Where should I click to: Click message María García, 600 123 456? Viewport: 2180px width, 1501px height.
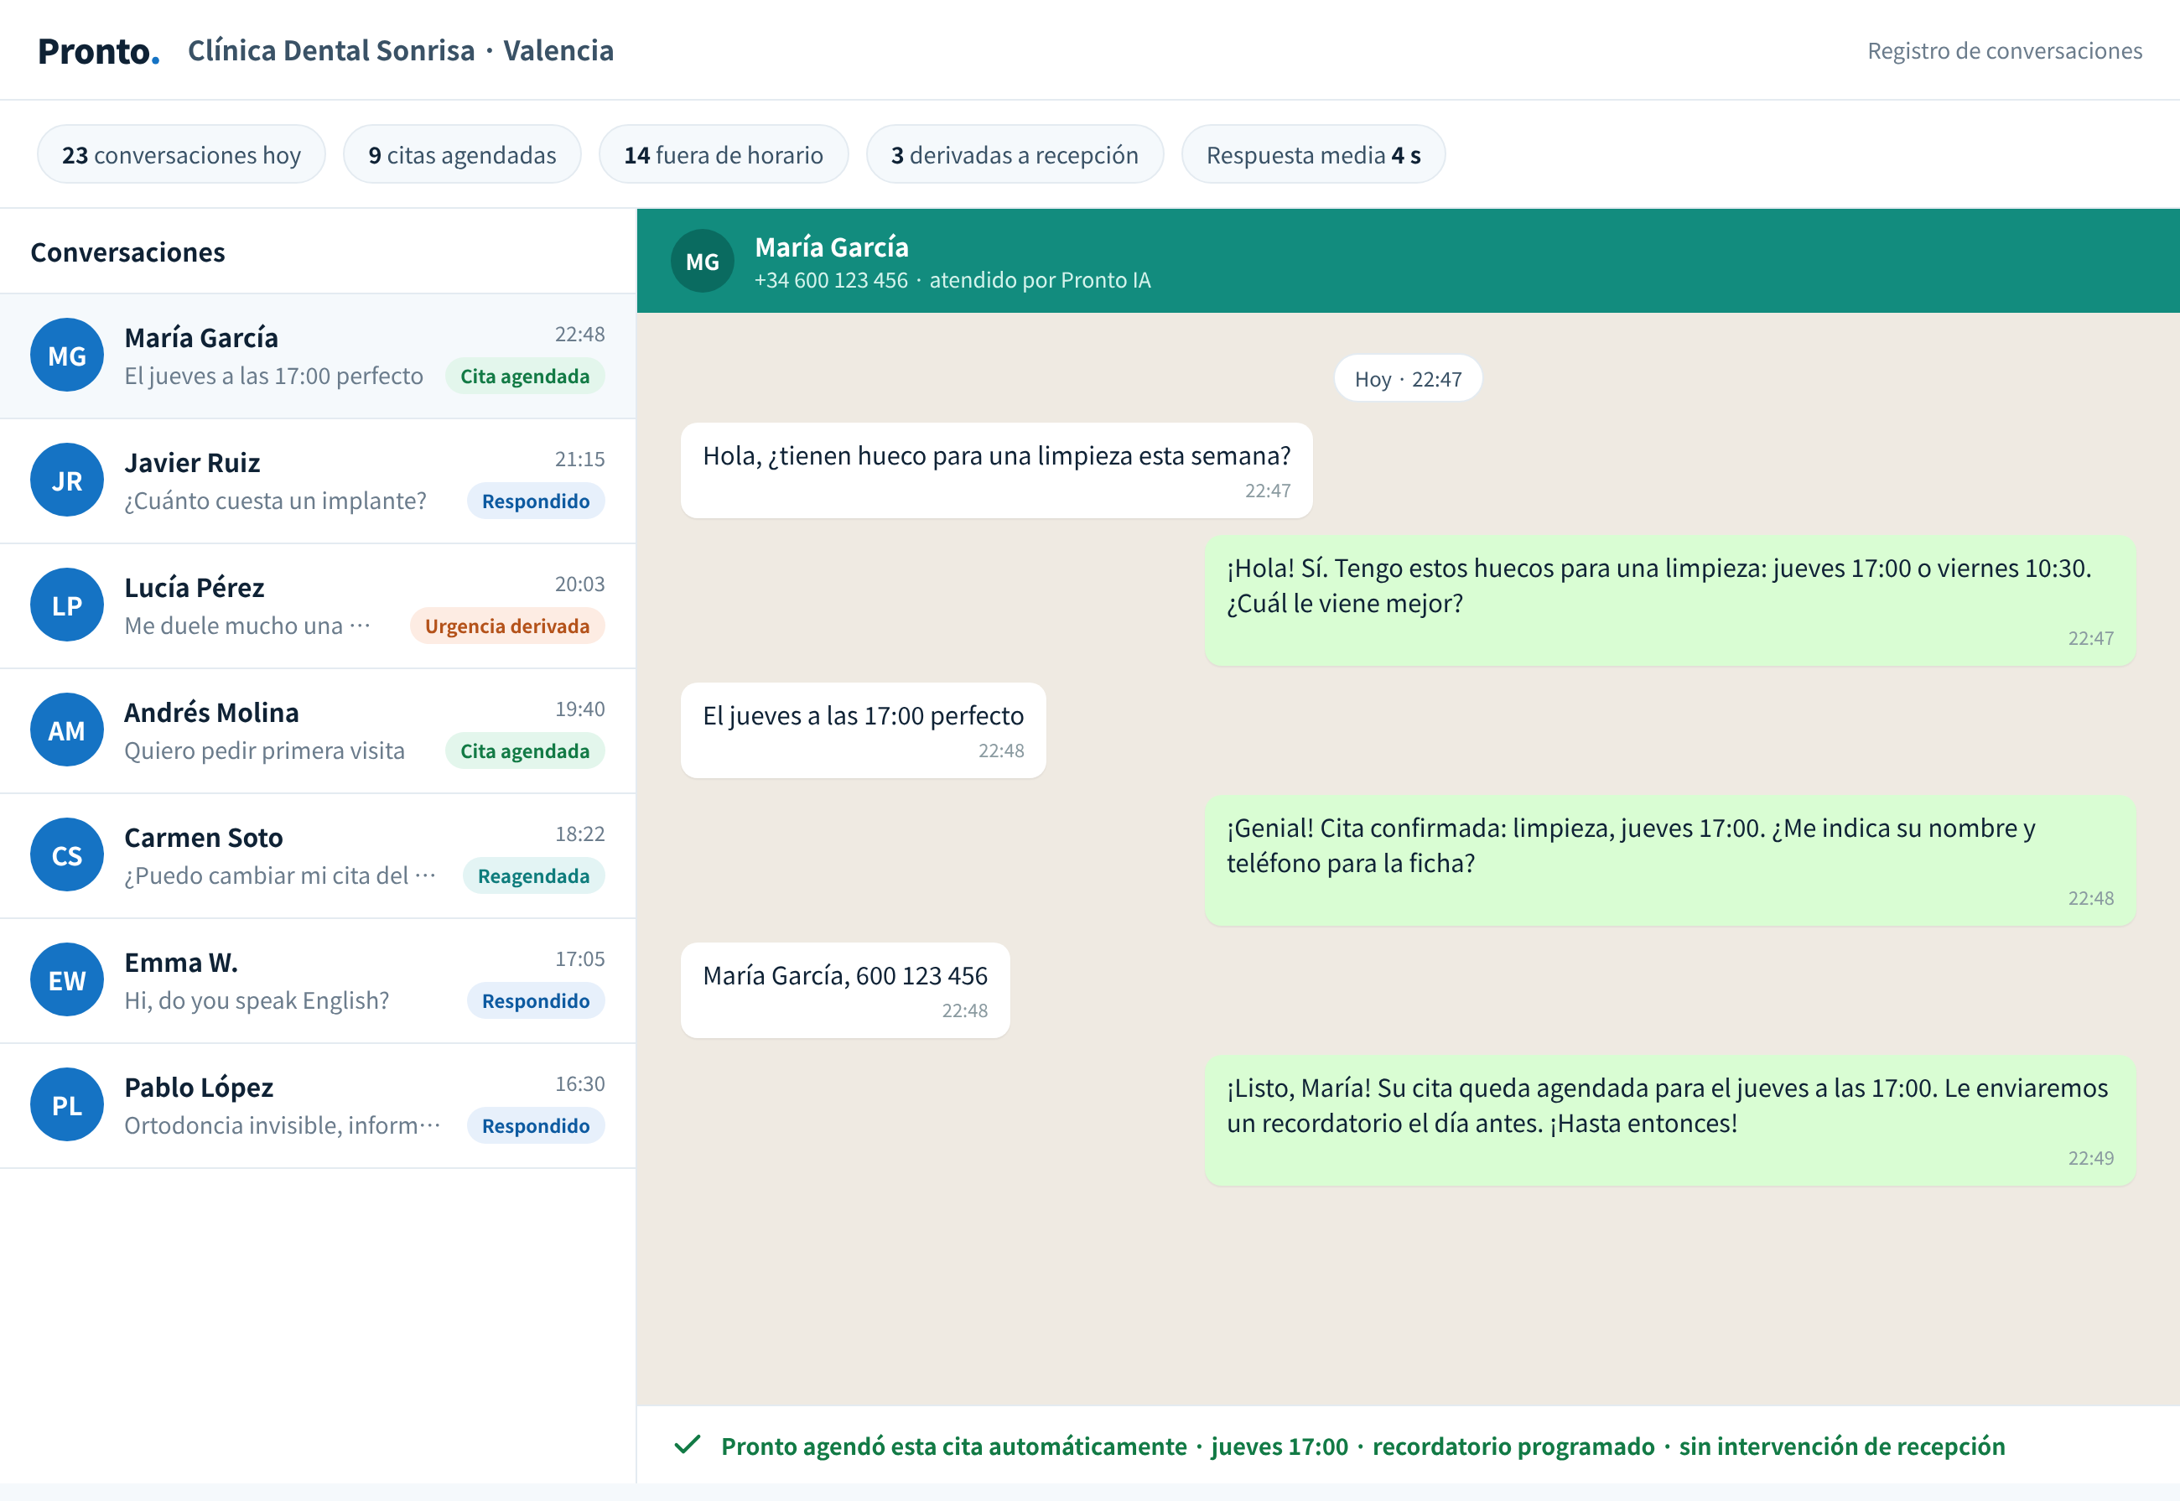click(x=844, y=990)
